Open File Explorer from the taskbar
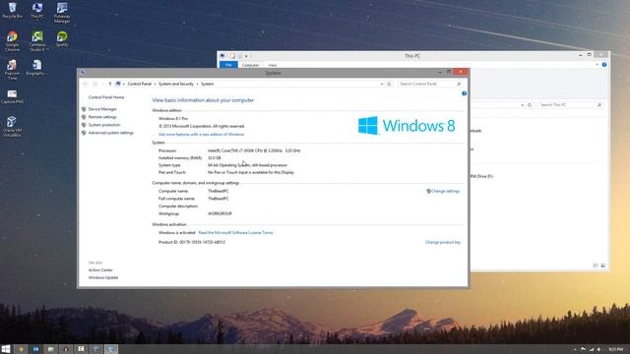This screenshot has height=354, width=630. tap(50, 349)
